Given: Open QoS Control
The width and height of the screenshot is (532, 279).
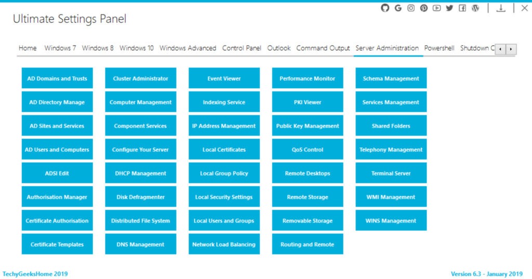Looking at the screenshot, I should click(308, 149).
